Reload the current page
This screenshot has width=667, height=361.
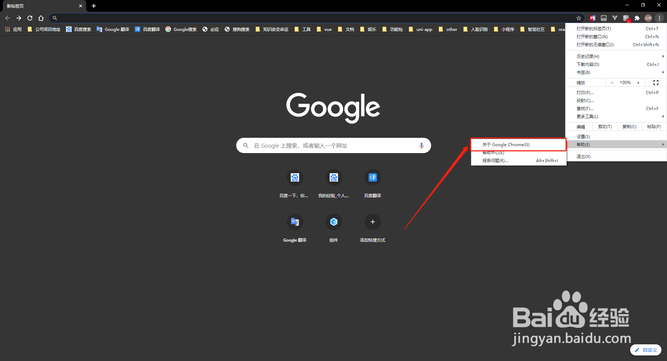(x=30, y=18)
